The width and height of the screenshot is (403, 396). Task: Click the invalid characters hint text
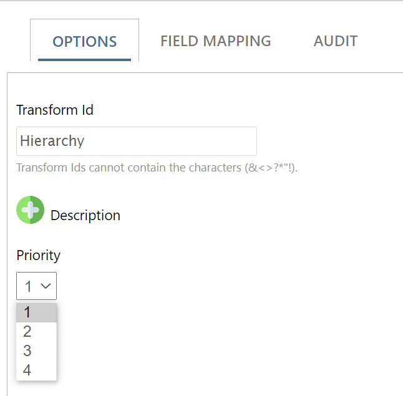(157, 168)
